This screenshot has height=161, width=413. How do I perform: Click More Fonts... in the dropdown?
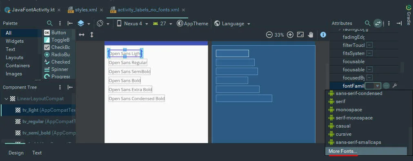click(x=366, y=151)
